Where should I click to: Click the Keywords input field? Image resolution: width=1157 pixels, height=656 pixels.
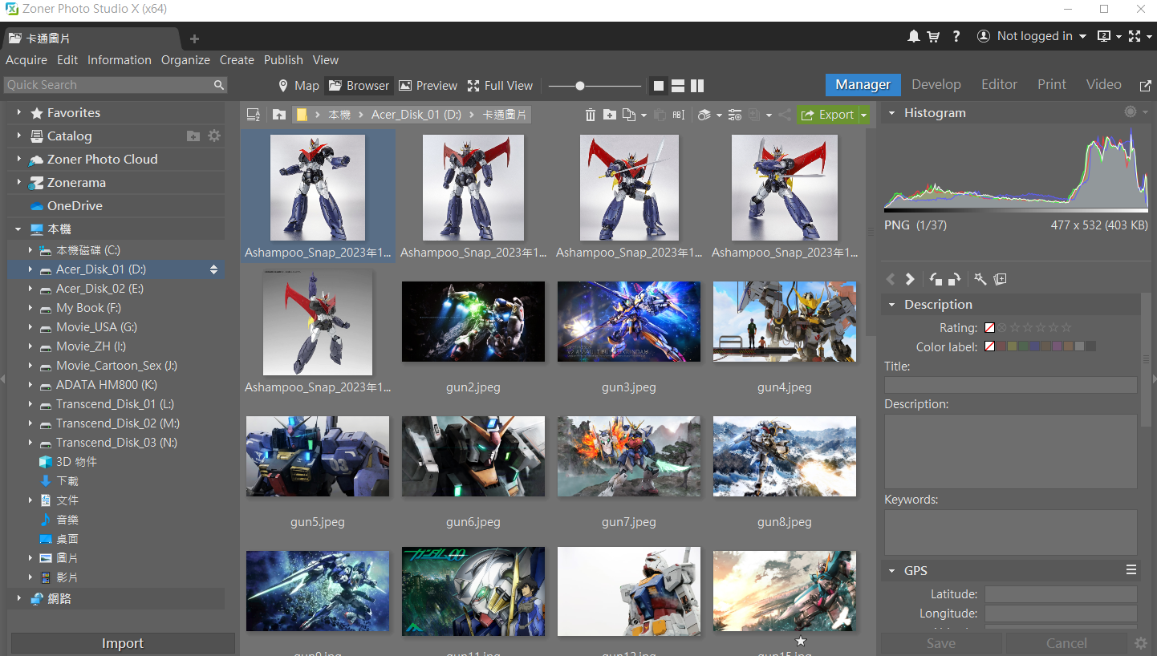[1010, 532]
